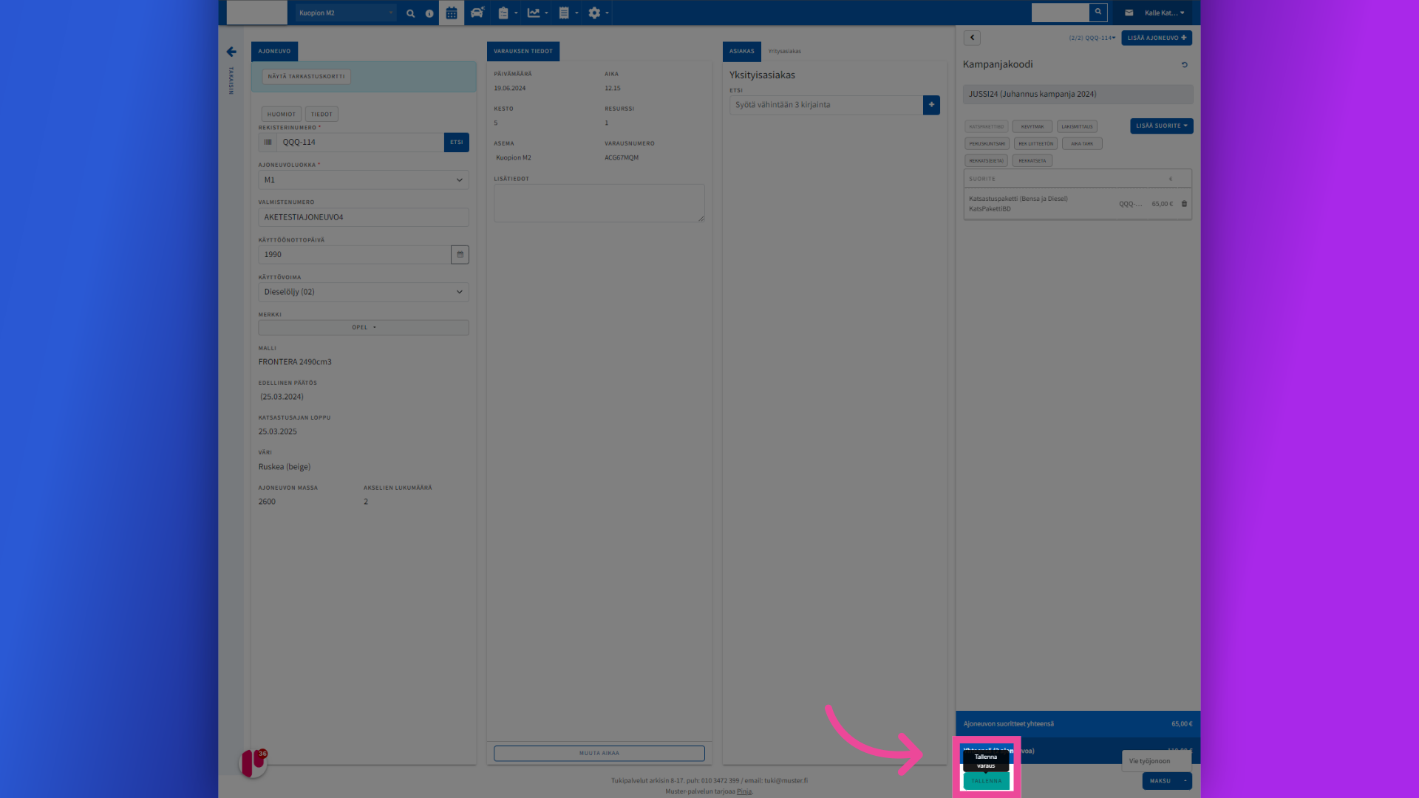
Task: Collapse side panel with left chevron button
Action: 972,38
